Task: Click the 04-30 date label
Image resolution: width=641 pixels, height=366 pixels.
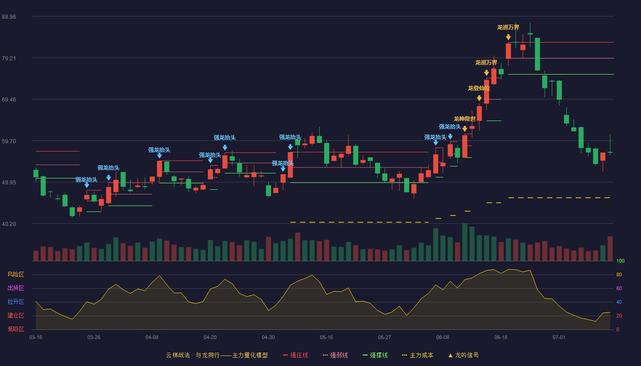Action: [268, 337]
